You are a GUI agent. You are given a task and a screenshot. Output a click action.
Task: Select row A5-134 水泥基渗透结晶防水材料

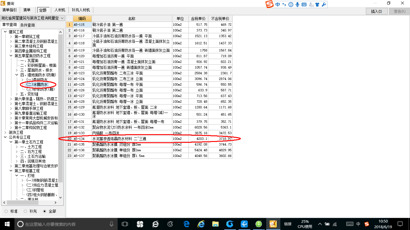tap(149, 139)
